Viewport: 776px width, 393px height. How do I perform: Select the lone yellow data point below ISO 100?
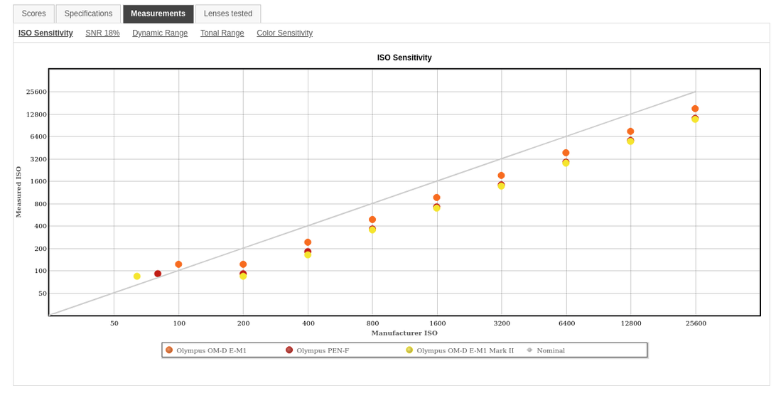point(137,276)
